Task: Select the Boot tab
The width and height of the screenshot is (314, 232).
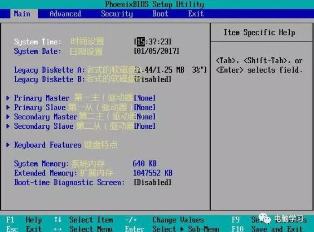Action: pos(160,14)
